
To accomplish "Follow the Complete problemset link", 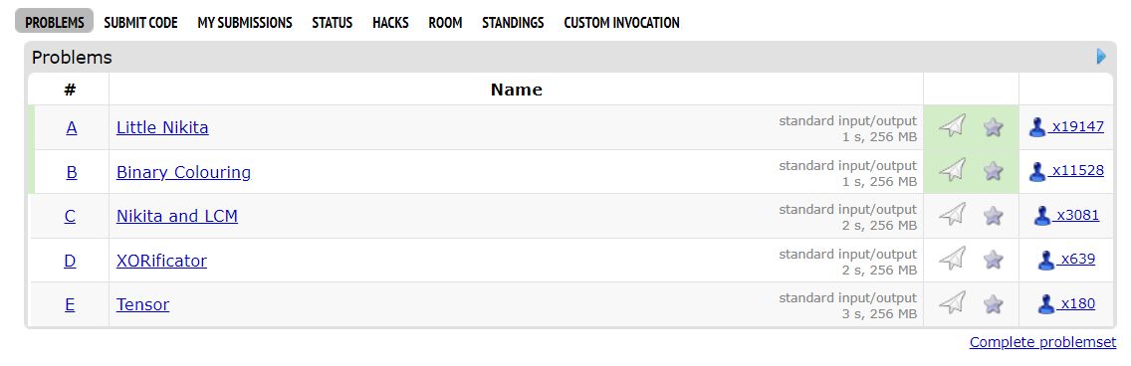I will [x=1043, y=342].
